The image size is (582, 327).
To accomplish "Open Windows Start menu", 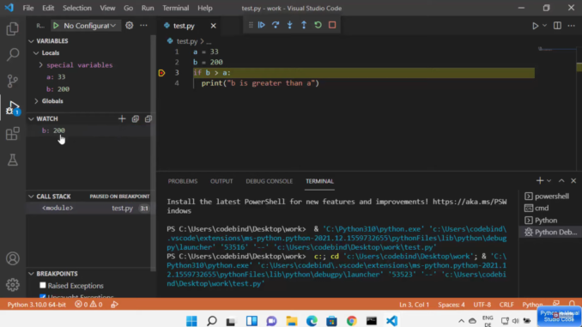I will pyautogui.click(x=191, y=321).
